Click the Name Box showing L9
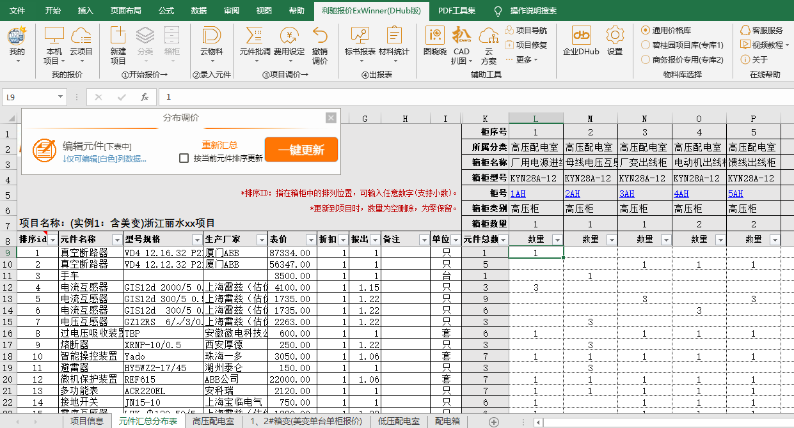Image resolution: width=794 pixels, height=428 pixels. [29, 97]
